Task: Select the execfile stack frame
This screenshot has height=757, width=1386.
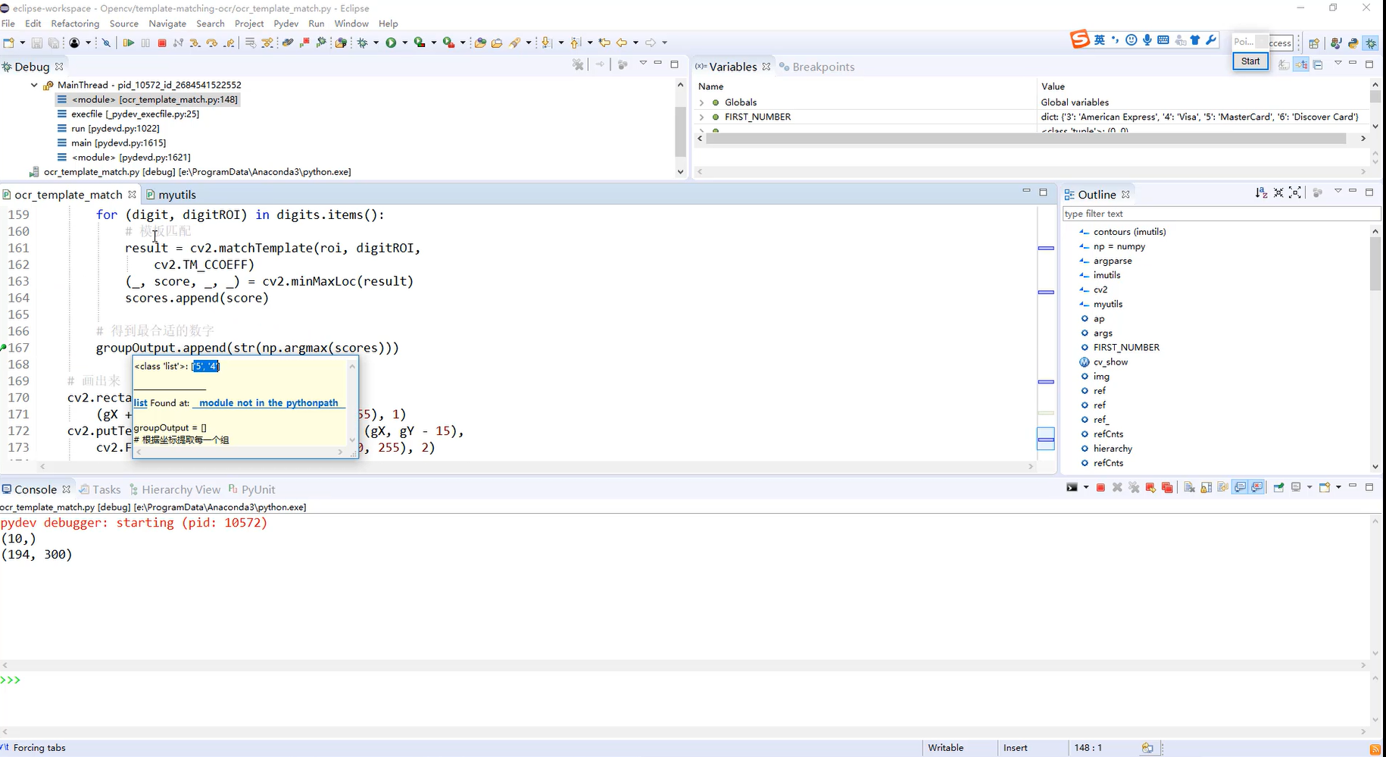Action: 135,114
